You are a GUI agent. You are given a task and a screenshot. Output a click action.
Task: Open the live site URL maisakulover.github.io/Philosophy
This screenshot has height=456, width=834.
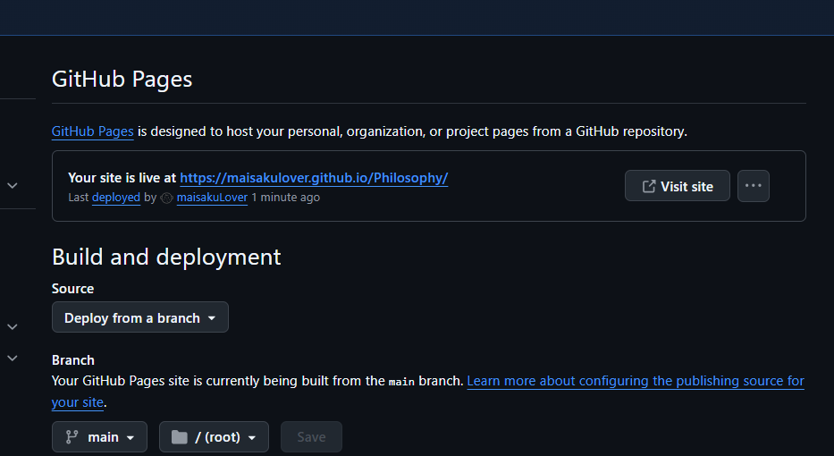(314, 178)
